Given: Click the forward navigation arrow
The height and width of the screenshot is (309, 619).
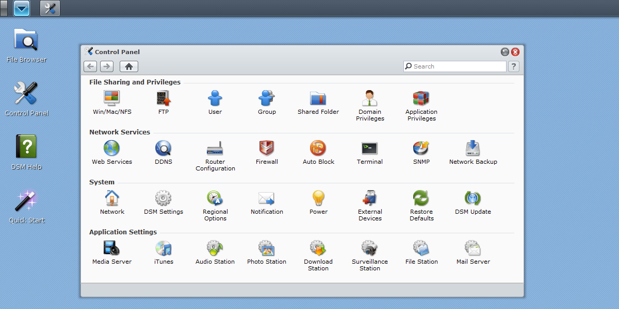Looking at the screenshot, I should 107,66.
